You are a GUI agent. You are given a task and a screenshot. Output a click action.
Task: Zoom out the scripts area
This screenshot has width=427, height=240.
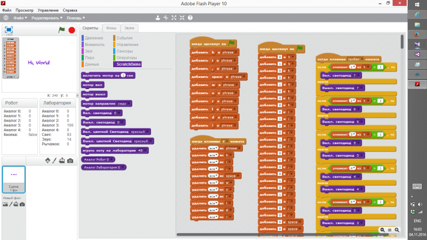coord(382,230)
